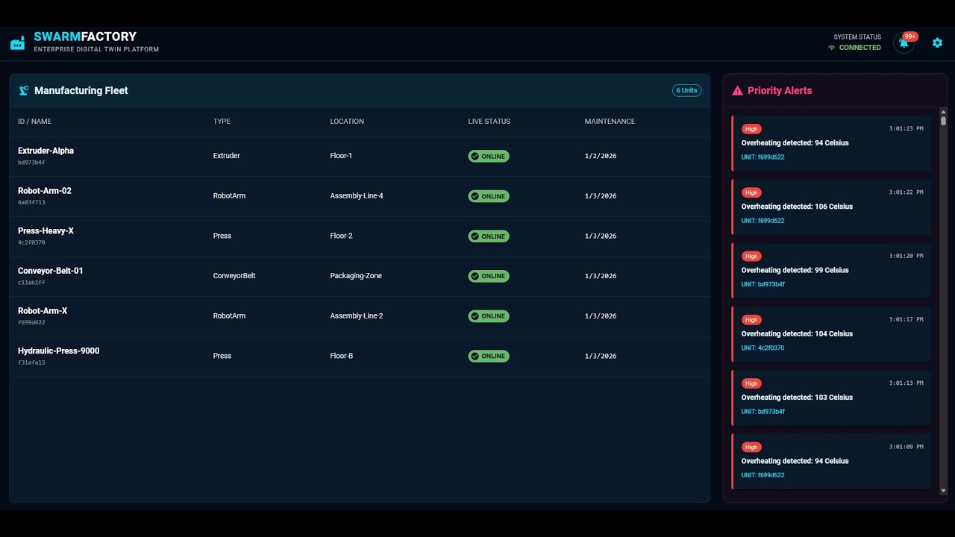
Task: Click the ONLINE status badge for Extruder-Alpha
Action: (489, 156)
